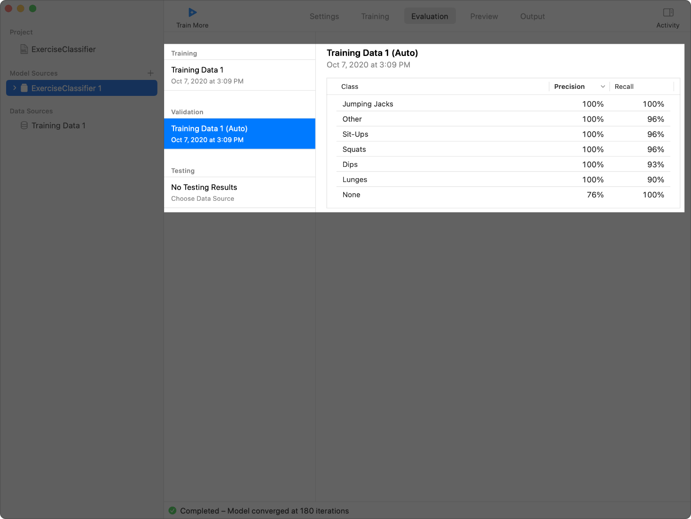Toggle Precision column sort order chevron
The width and height of the screenshot is (691, 519).
(603, 86)
